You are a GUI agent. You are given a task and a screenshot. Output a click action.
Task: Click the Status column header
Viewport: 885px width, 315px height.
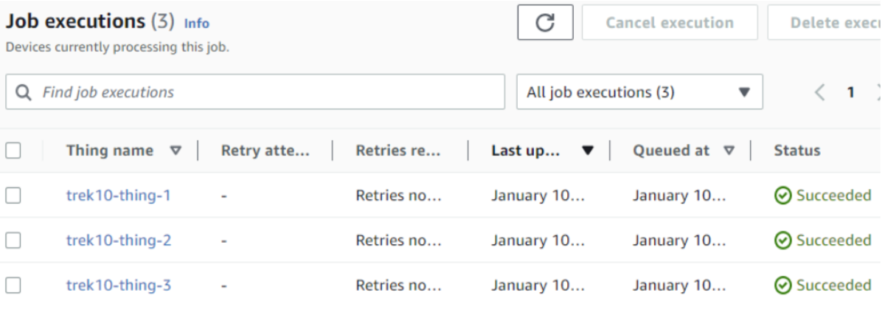[x=797, y=150]
